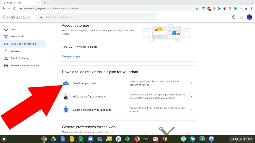Click Make a plan for your account label

[x=90, y=97]
